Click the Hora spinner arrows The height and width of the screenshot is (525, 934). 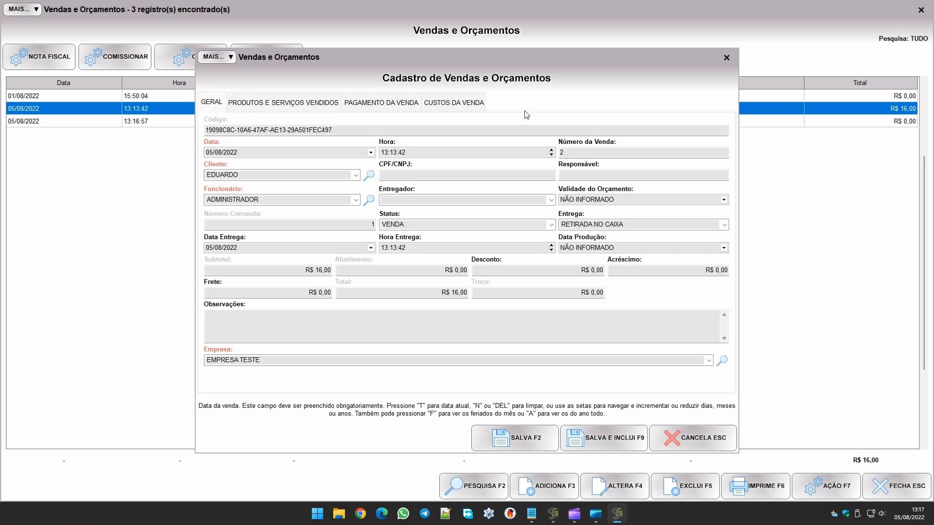click(551, 153)
